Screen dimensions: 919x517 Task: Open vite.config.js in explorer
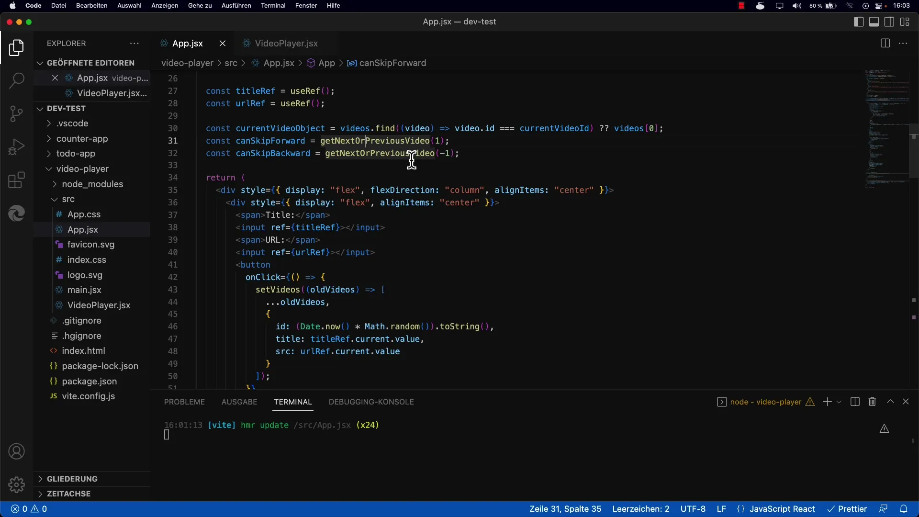(x=88, y=396)
